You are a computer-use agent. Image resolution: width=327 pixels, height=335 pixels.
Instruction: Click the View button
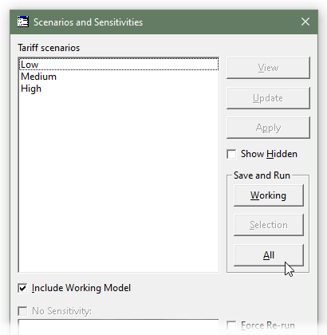pos(268,68)
